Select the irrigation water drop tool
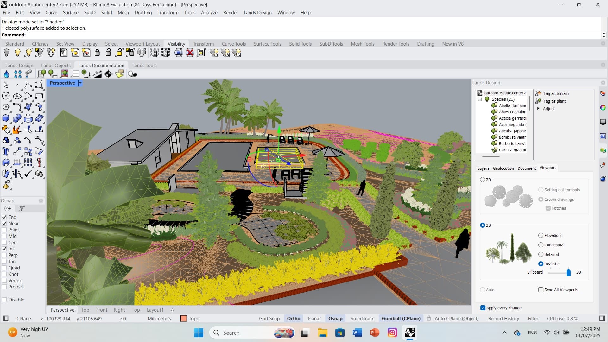Viewport: 608px width, 342px height. tap(7, 74)
